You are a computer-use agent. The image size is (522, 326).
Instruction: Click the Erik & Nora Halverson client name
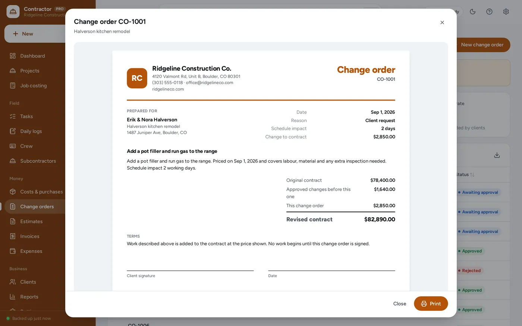(x=152, y=120)
